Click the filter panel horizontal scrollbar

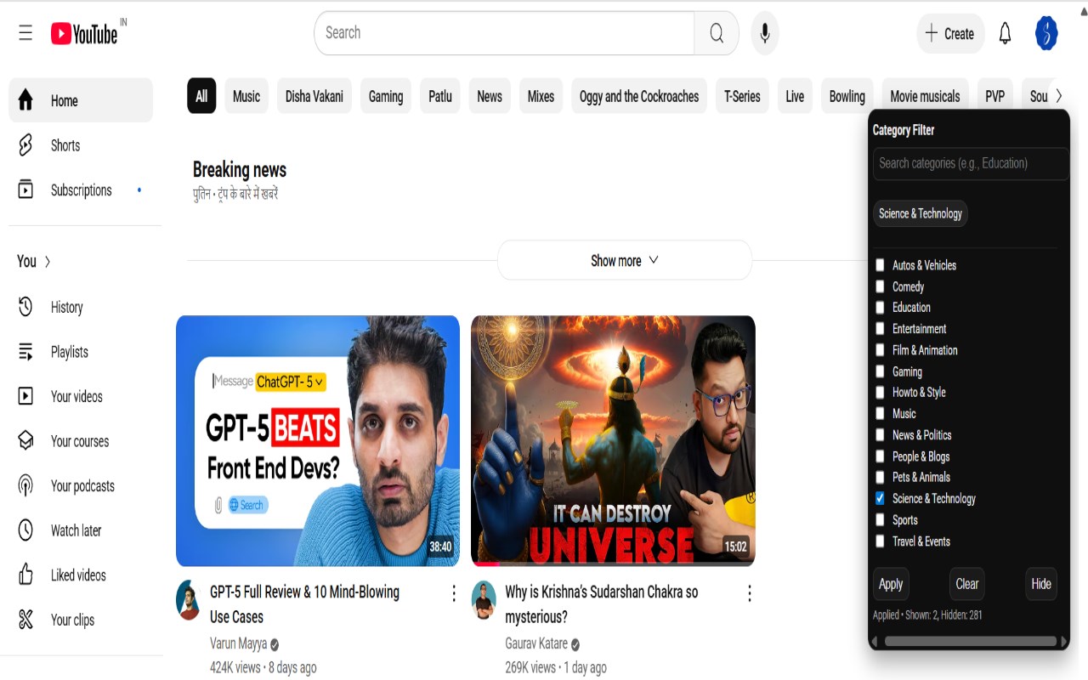click(x=969, y=641)
